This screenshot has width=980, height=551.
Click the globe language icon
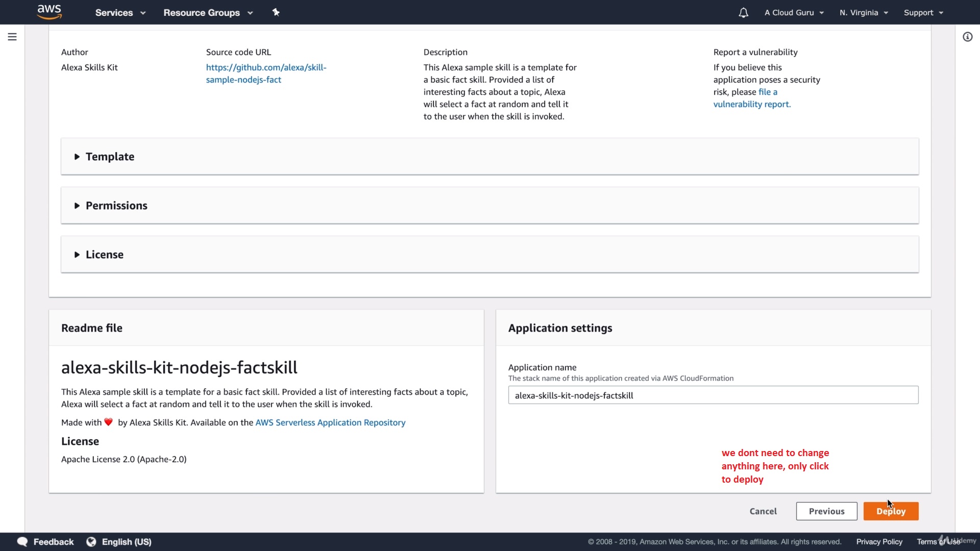[x=91, y=542]
